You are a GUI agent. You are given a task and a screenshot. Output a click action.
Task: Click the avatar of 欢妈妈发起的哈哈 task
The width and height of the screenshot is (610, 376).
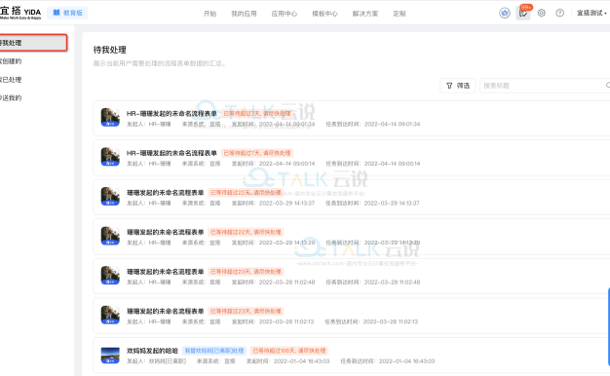point(110,356)
